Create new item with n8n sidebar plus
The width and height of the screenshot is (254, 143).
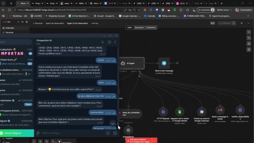pyautogui.click(x=18, y=22)
